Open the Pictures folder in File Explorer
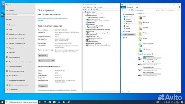Image resolution: width=185 pixels, height=104 pixels. 144,34
